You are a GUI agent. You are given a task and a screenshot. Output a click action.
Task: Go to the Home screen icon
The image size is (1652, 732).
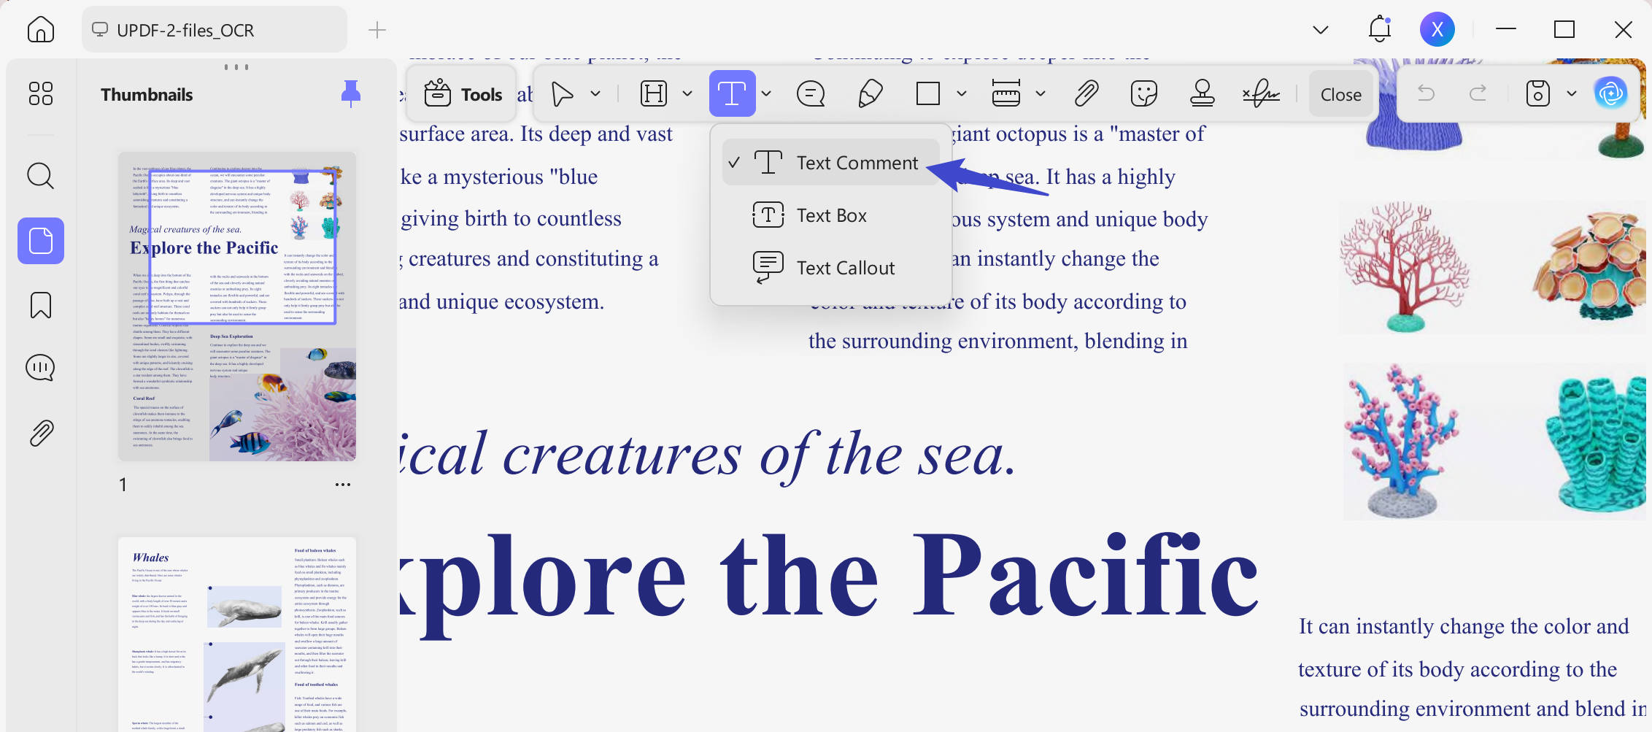click(x=41, y=30)
